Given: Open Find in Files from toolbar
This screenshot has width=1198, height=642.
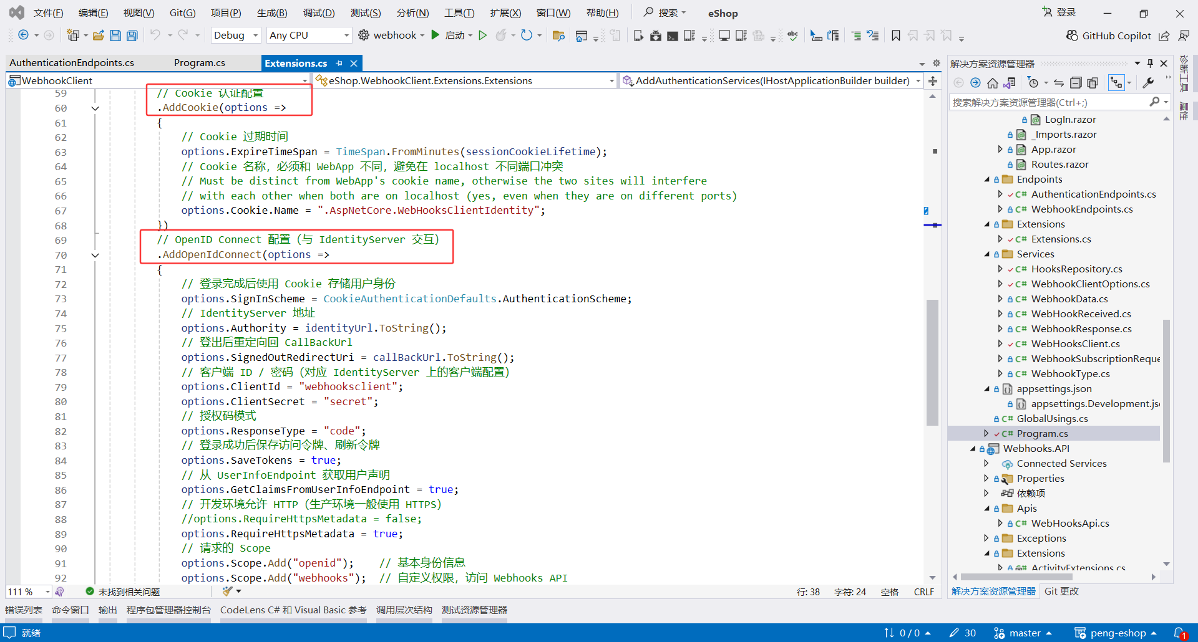Looking at the screenshot, I should [x=558, y=36].
